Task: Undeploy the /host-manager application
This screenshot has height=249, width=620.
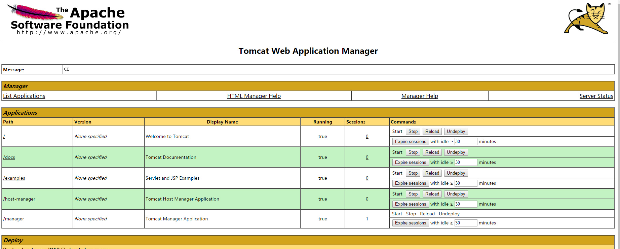Action: [x=456, y=194]
